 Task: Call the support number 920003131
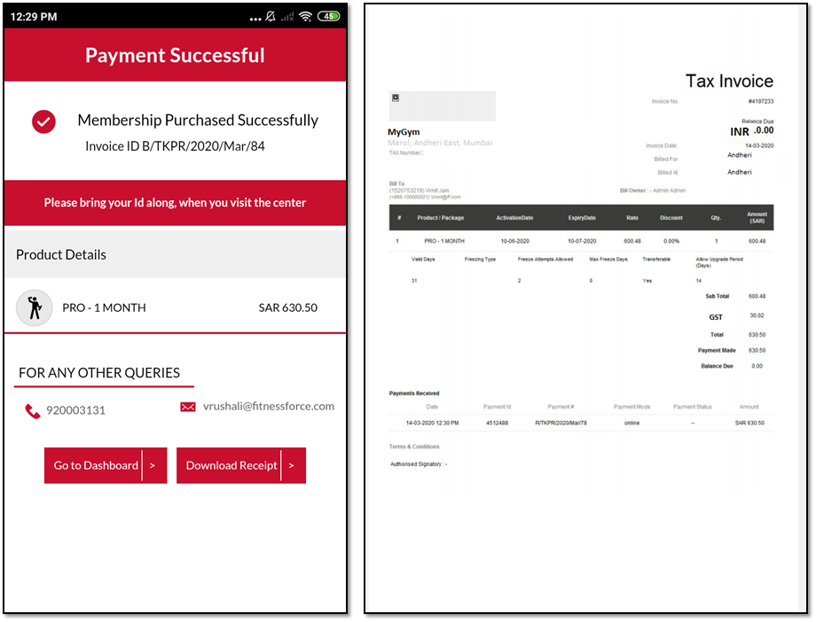(x=75, y=410)
